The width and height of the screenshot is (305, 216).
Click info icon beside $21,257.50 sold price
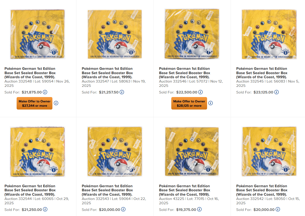point(122,92)
